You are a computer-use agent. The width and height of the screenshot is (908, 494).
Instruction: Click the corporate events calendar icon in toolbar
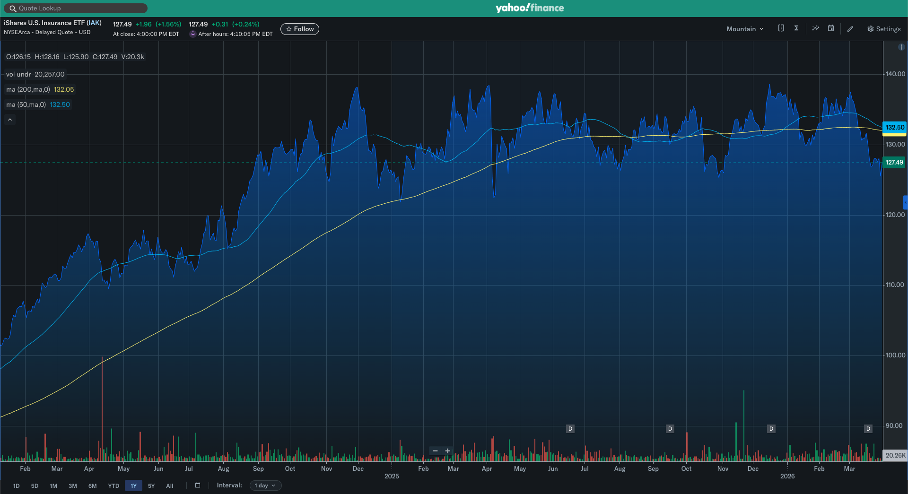(x=831, y=28)
